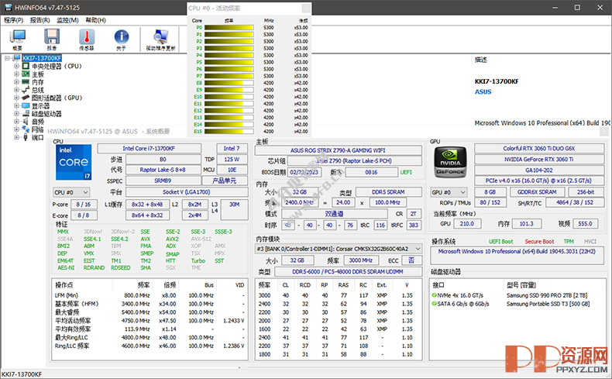The width and height of the screenshot is (612, 379).
Task: Click the GPU graphics adapter tree icon
Action: click(26, 98)
